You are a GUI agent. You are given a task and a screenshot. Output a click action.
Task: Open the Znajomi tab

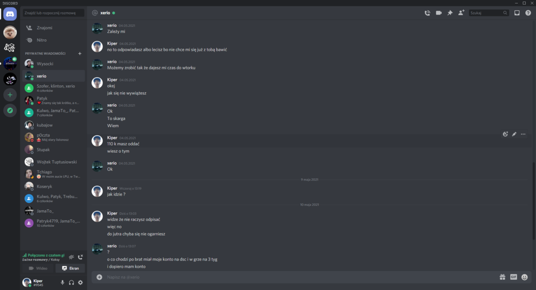point(54,28)
